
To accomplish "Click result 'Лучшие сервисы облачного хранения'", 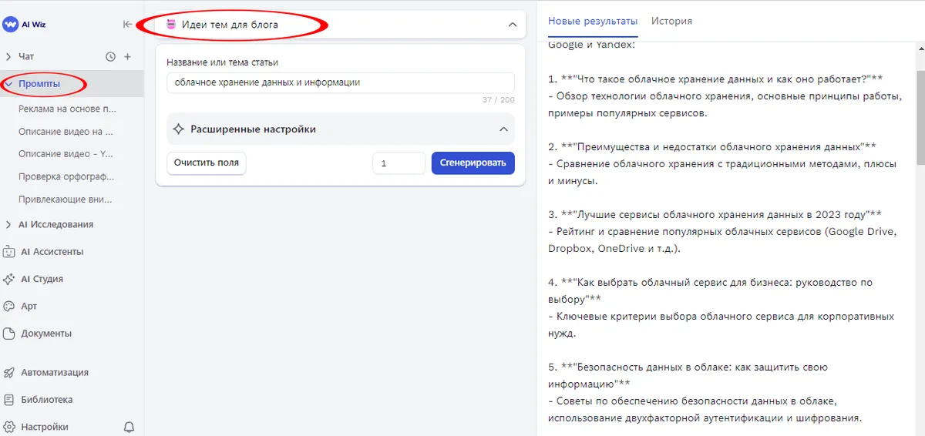I will pyautogui.click(x=715, y=213).
